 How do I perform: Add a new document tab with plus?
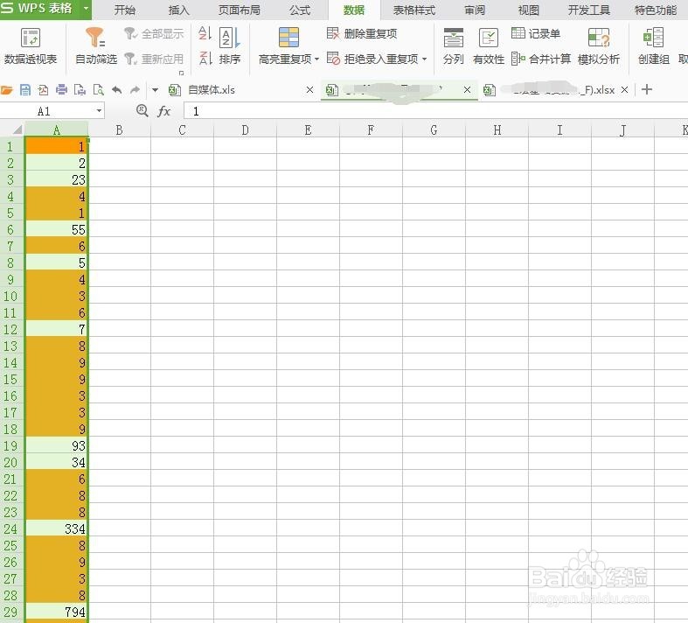[646, 90]
